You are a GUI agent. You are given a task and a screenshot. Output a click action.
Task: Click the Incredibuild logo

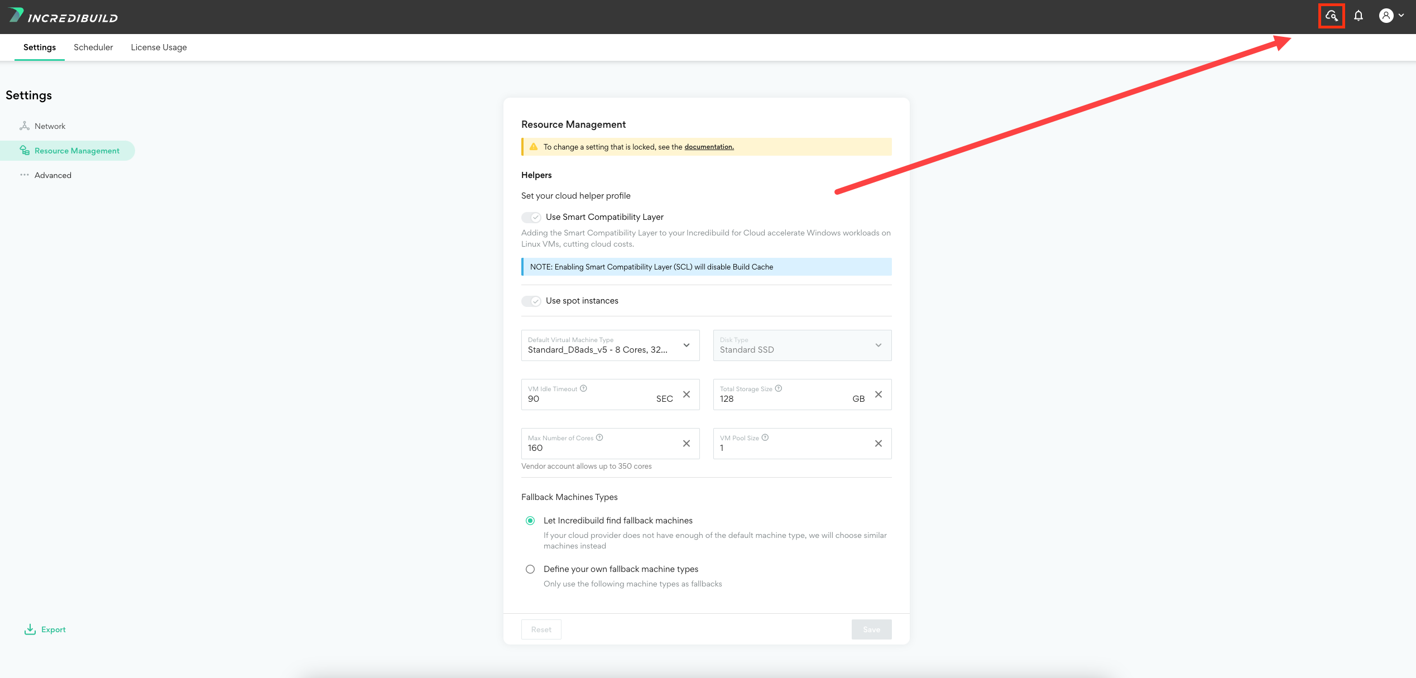pyautogui.click(x=63, y=16)
